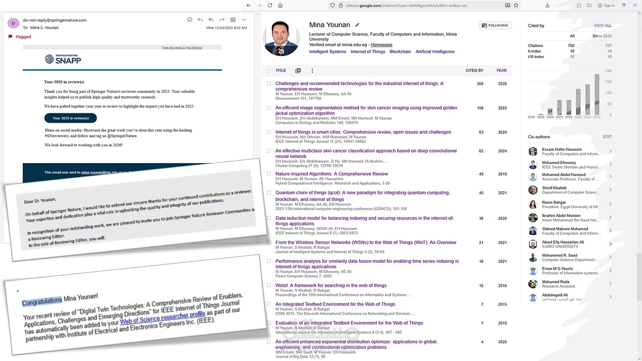This screenshot has width=642, height=361.
Task: Click the Forward arrow icon in the email
Action: tap(222, 20)
